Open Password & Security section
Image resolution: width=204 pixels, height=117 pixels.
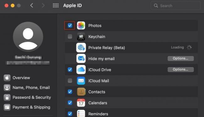point(27,98)
